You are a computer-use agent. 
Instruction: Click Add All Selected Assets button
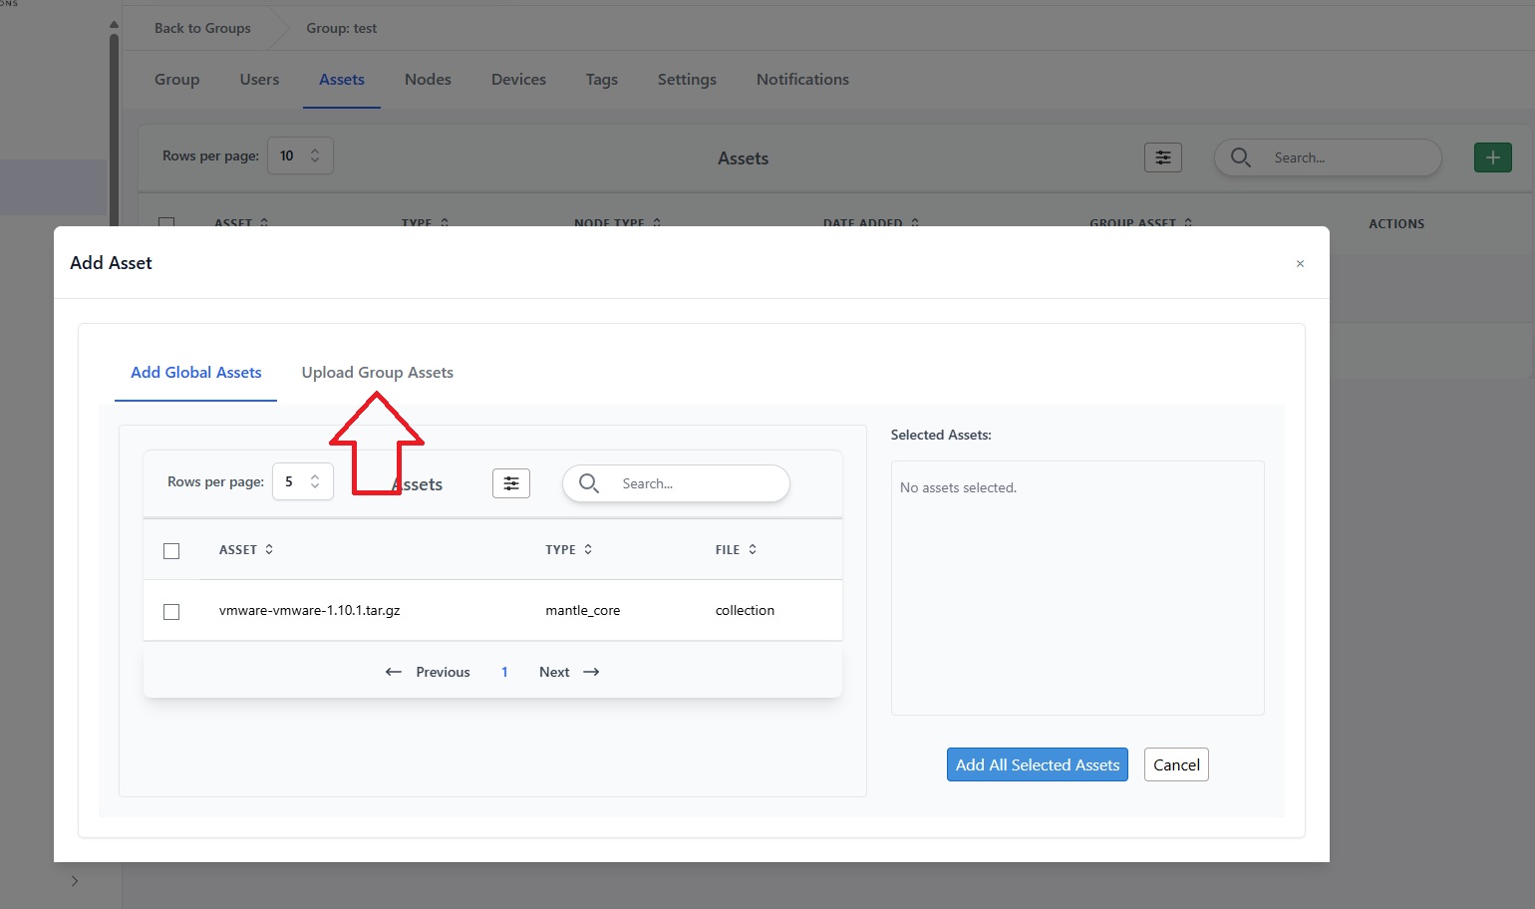click(x=1038, y=765)
